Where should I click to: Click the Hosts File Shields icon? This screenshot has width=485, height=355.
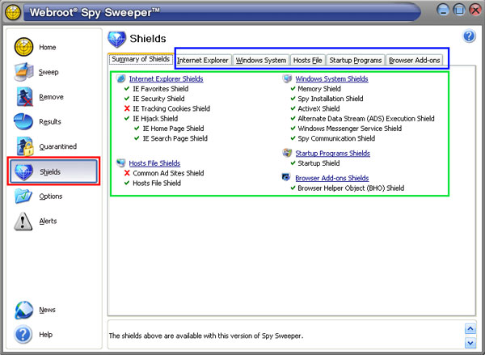click(120, 163)
